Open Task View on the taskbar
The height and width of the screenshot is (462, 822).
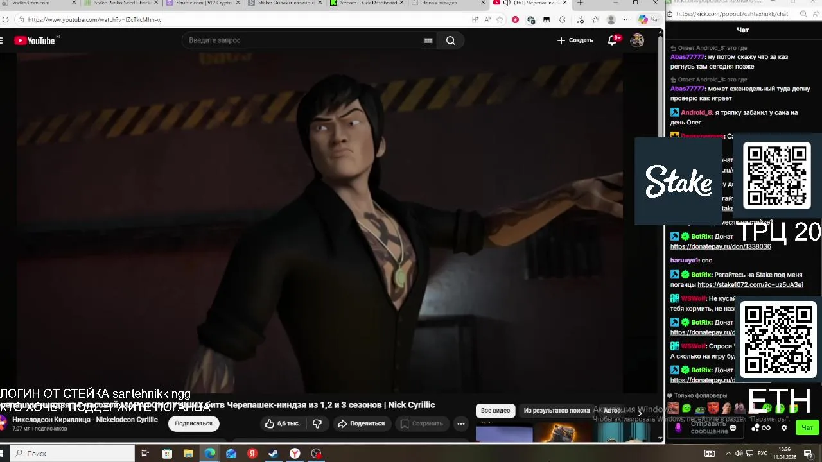[145, 453]
